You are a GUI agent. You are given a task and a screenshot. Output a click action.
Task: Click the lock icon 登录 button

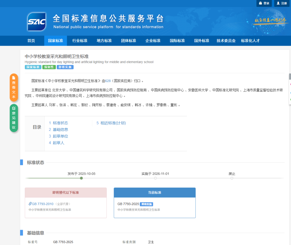pyautogui.click(x=264, y=3)
